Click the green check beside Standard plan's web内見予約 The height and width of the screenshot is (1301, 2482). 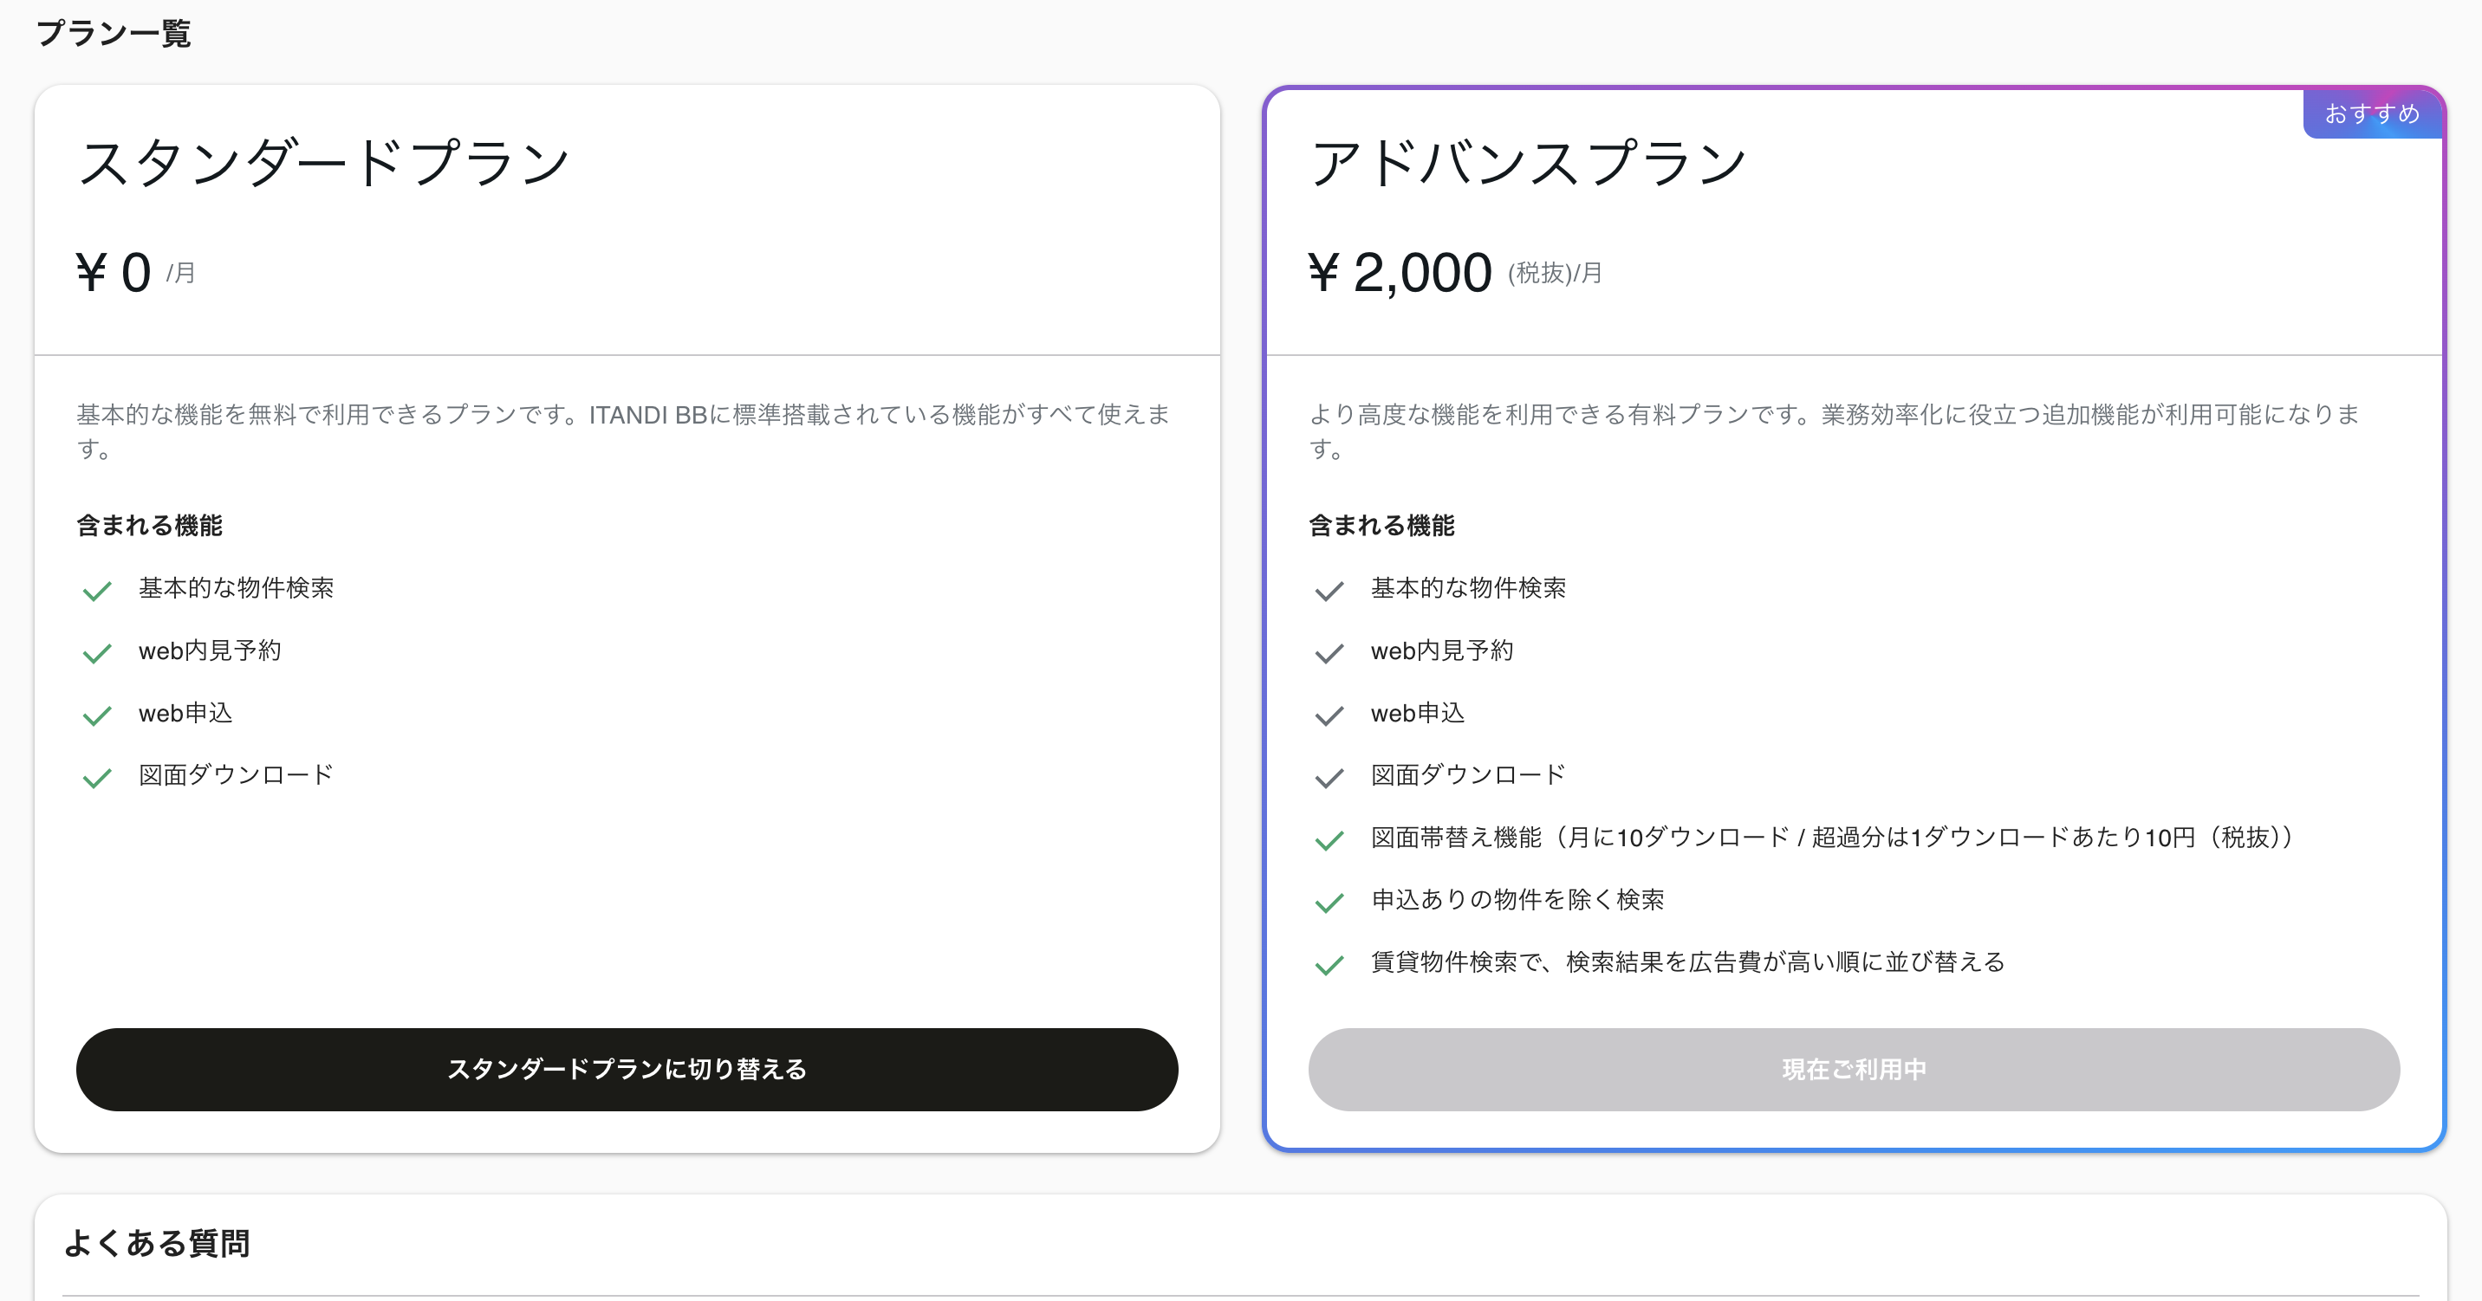[97, 653]
